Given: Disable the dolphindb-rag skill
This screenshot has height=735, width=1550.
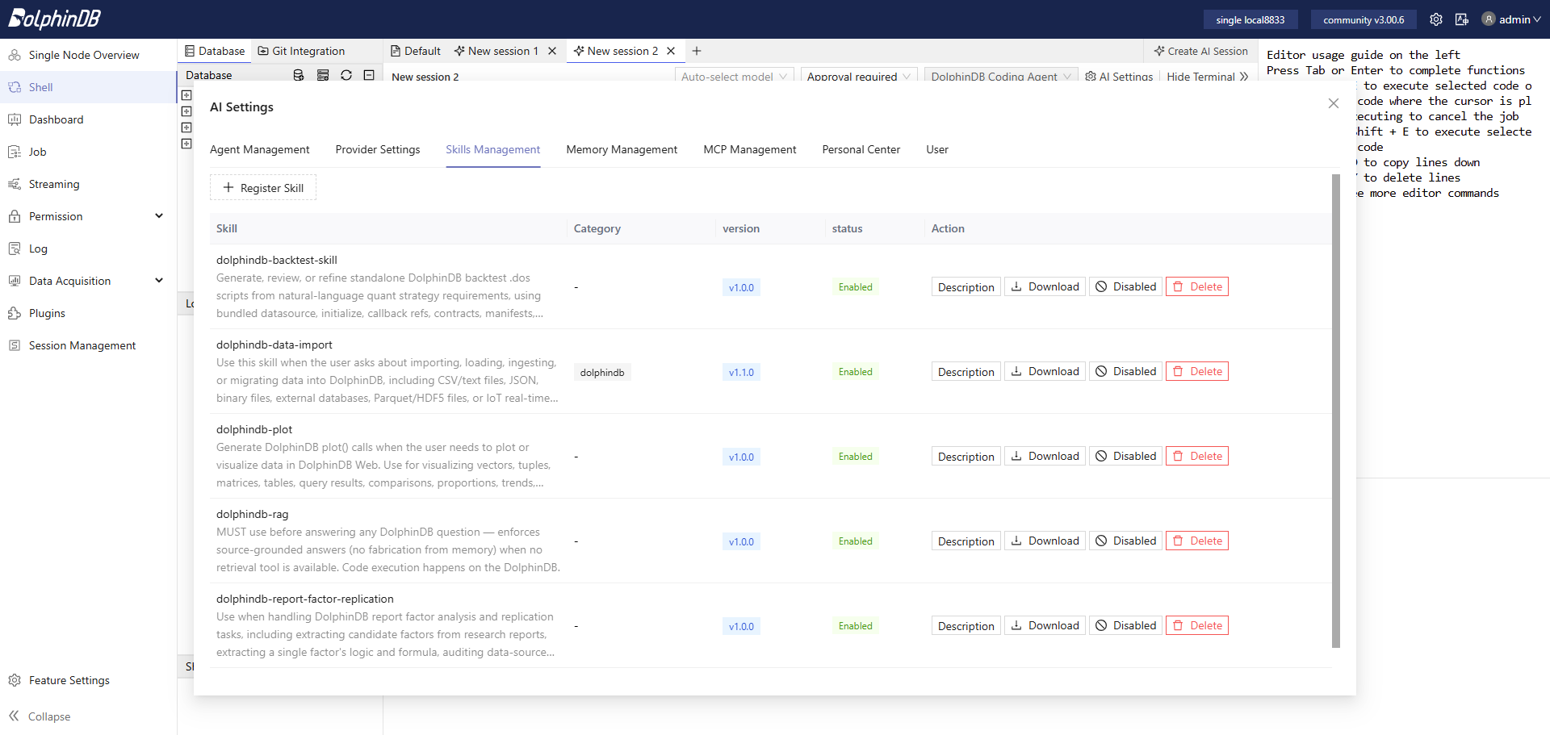Looking at the screenshot, I should click(1125, 541).
